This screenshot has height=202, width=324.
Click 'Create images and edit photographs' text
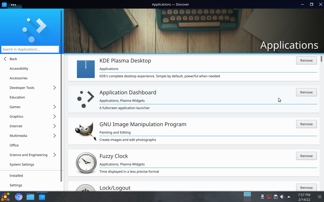coord(128,140)
